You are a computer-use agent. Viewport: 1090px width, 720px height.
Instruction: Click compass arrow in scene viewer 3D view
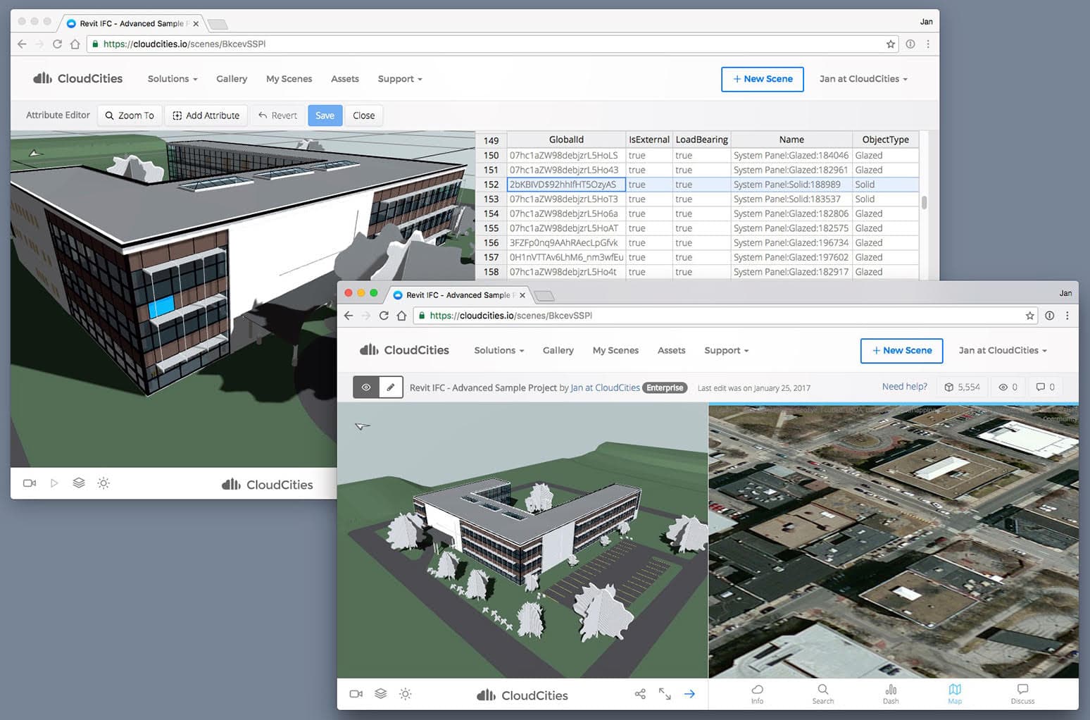coord(362,426)
